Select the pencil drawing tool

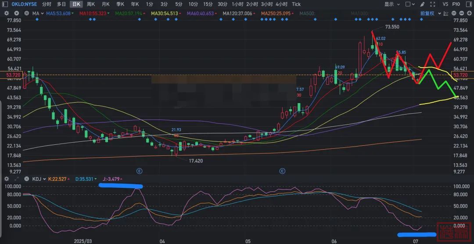[423, 4]
